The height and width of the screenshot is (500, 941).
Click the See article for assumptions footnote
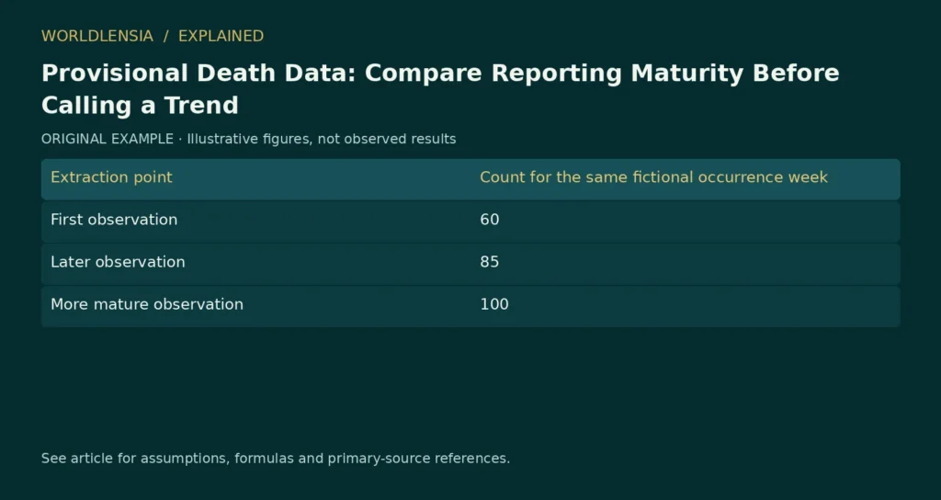(276, 459)
